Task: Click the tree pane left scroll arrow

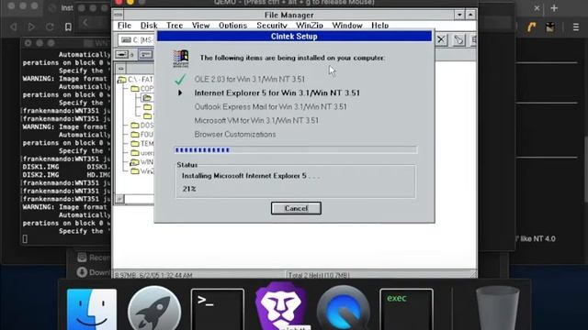Action: (119, 199)
